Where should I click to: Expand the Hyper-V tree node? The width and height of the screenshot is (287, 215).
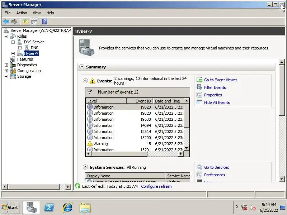tap(13, 53)
